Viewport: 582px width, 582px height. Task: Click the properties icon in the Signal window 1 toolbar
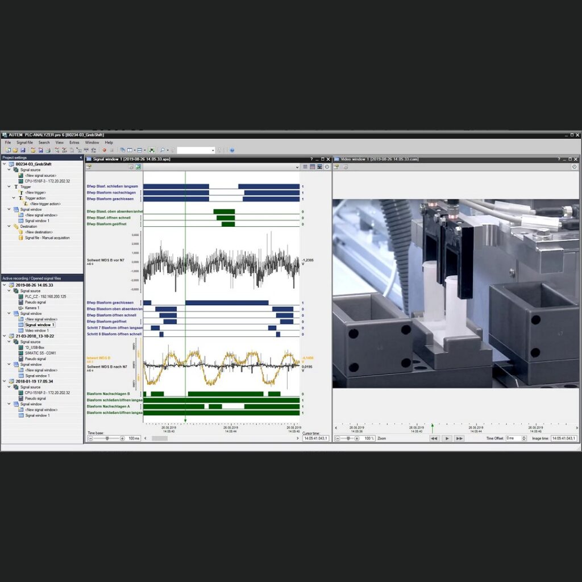point(89,167)
